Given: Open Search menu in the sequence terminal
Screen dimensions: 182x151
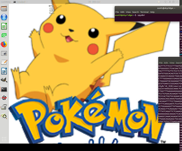Looking at the screenshot, I should [x=179, y=63].
